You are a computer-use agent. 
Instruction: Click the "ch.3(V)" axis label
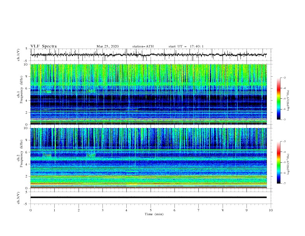pyautogui.click(x=18, y=198)
